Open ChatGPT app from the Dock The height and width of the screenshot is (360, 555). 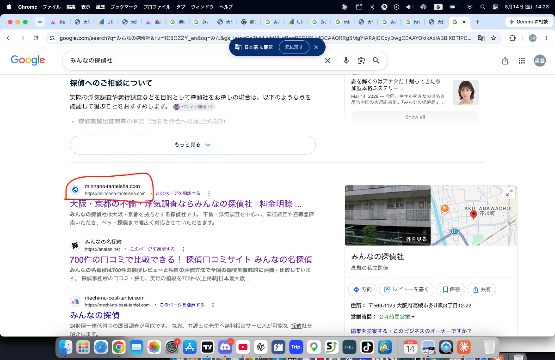(x=260, y=347)
